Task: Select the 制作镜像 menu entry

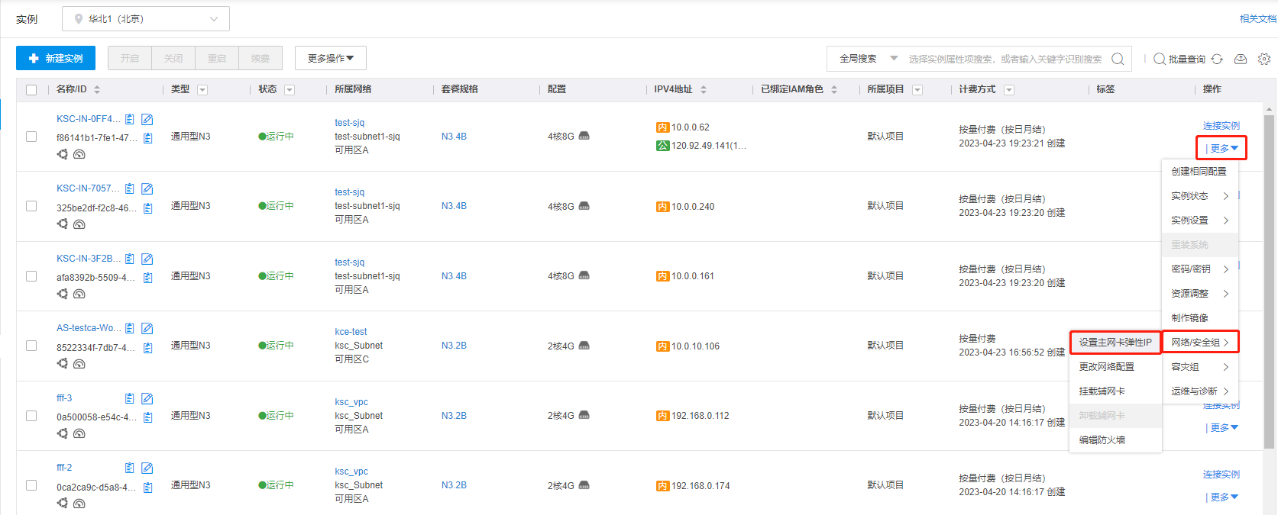Action: [x=1189, y=318]
